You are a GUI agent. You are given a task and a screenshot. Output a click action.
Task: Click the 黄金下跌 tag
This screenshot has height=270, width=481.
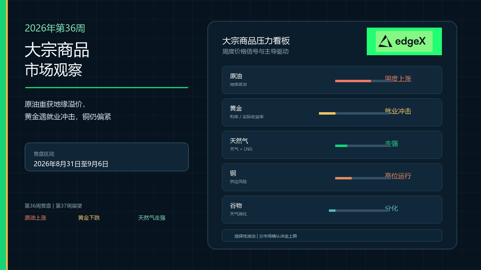pyautogui.click(x=89, y=218)
